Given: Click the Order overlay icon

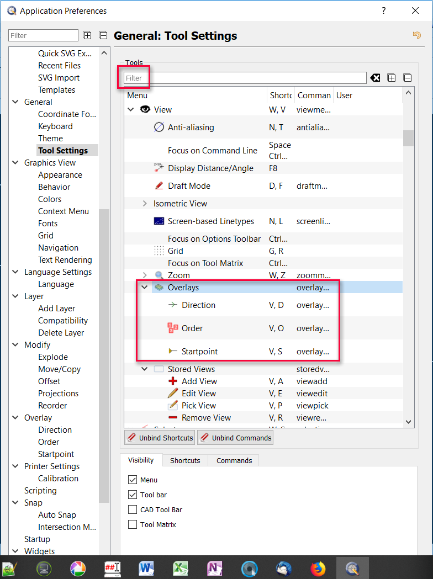Looking at the screenshot, I should (173, 328).
